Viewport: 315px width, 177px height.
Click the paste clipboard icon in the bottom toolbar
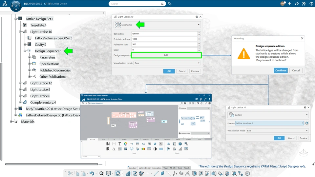(x=83, y=173)
